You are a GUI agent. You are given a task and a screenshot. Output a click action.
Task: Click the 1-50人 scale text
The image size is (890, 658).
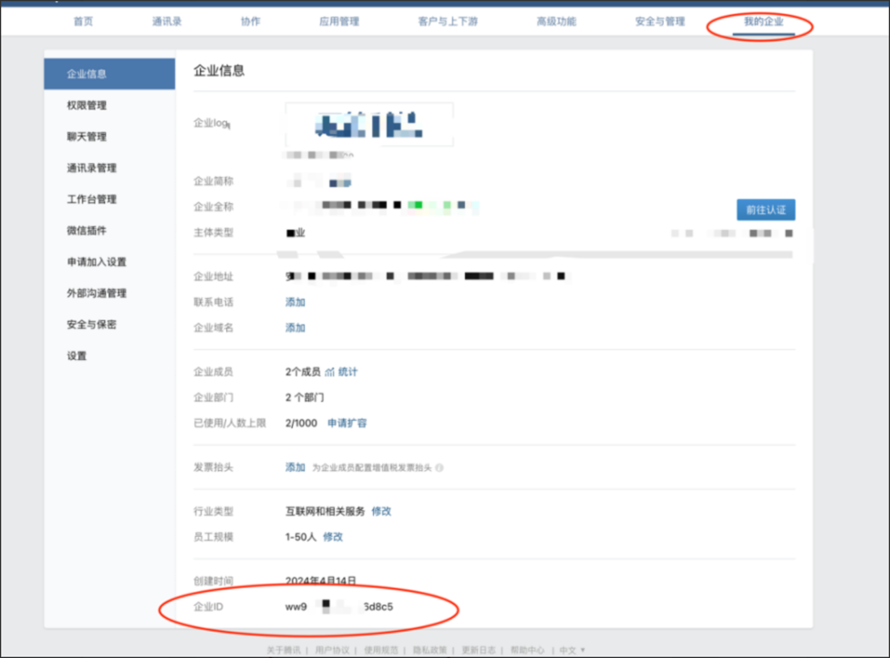pos(301,537)
